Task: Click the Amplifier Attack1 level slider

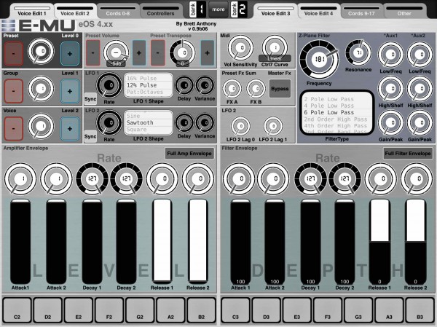Action: point(20,241)
